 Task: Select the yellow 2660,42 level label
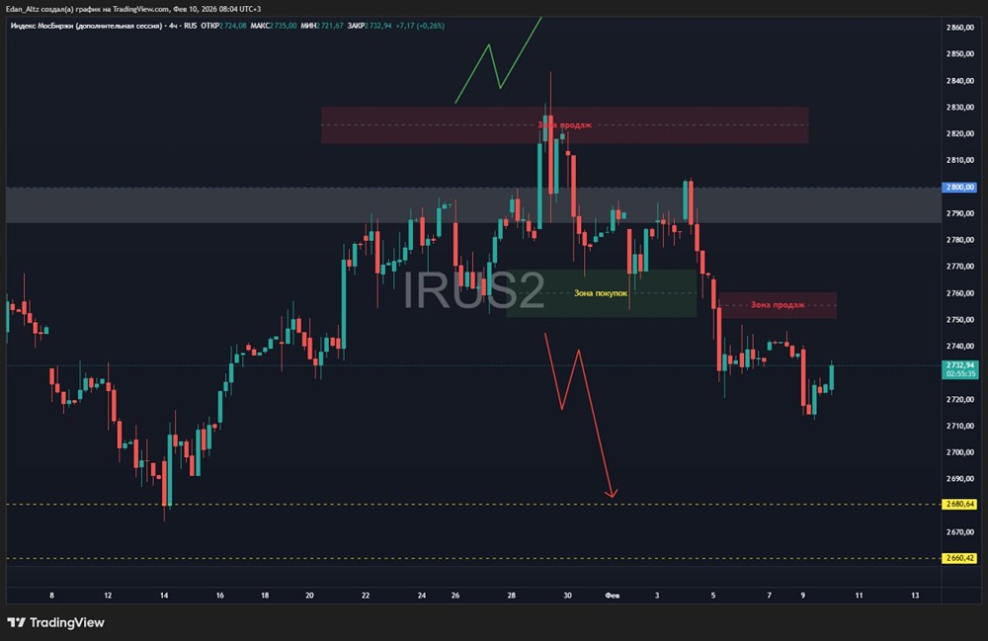959,558
